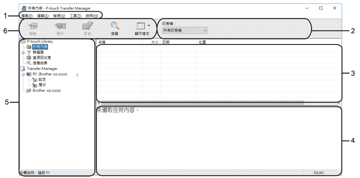Open the 工具(T) menu
The width and height of the screenshot is (360, 178).
point(75,15)
